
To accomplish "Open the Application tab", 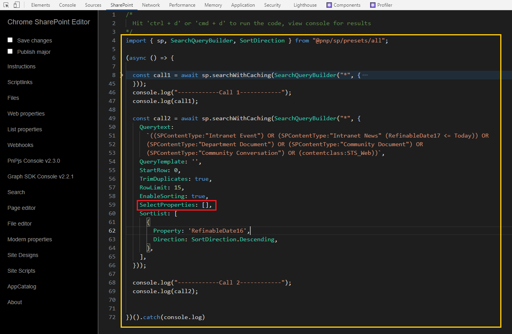I will point(243,5).
